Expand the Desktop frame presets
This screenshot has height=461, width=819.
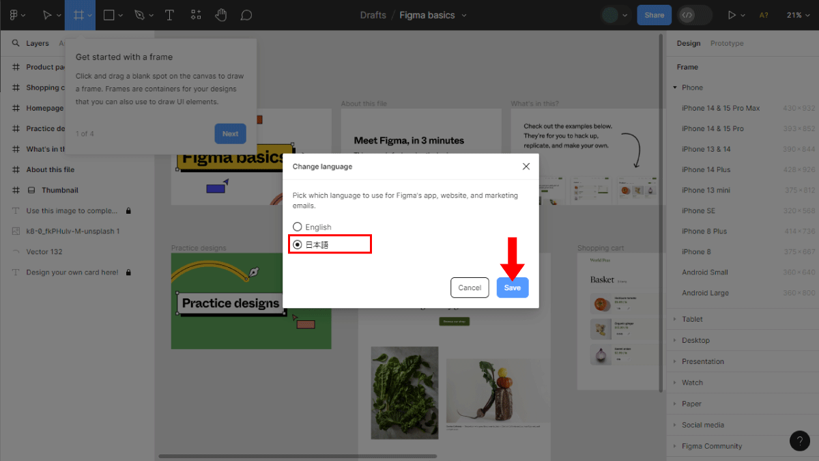(675, 340)
